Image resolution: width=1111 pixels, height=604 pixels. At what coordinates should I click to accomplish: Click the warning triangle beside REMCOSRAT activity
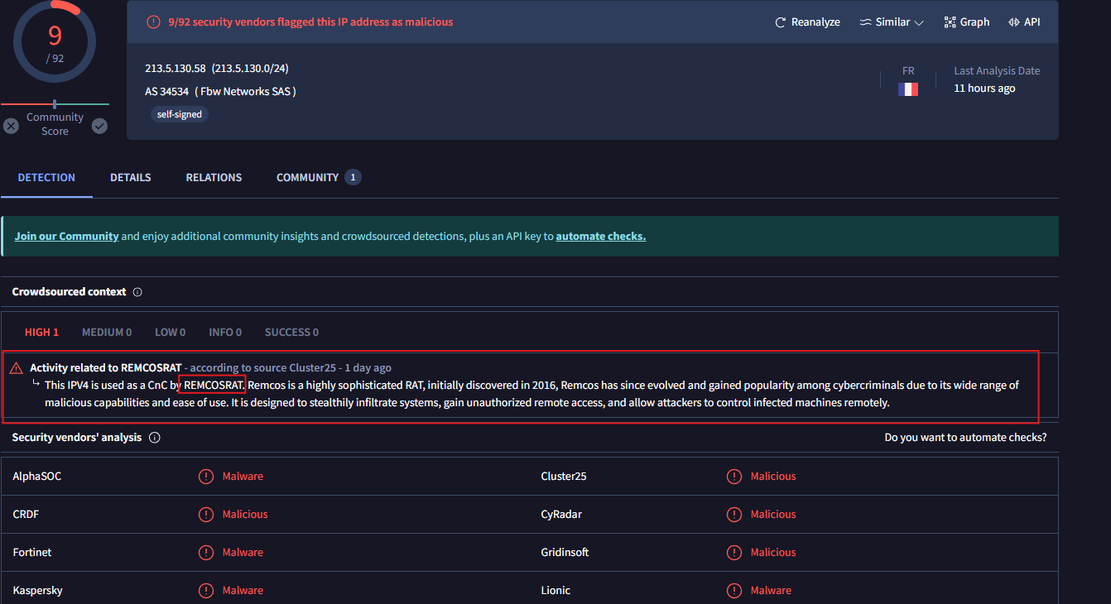pos(16,368)
